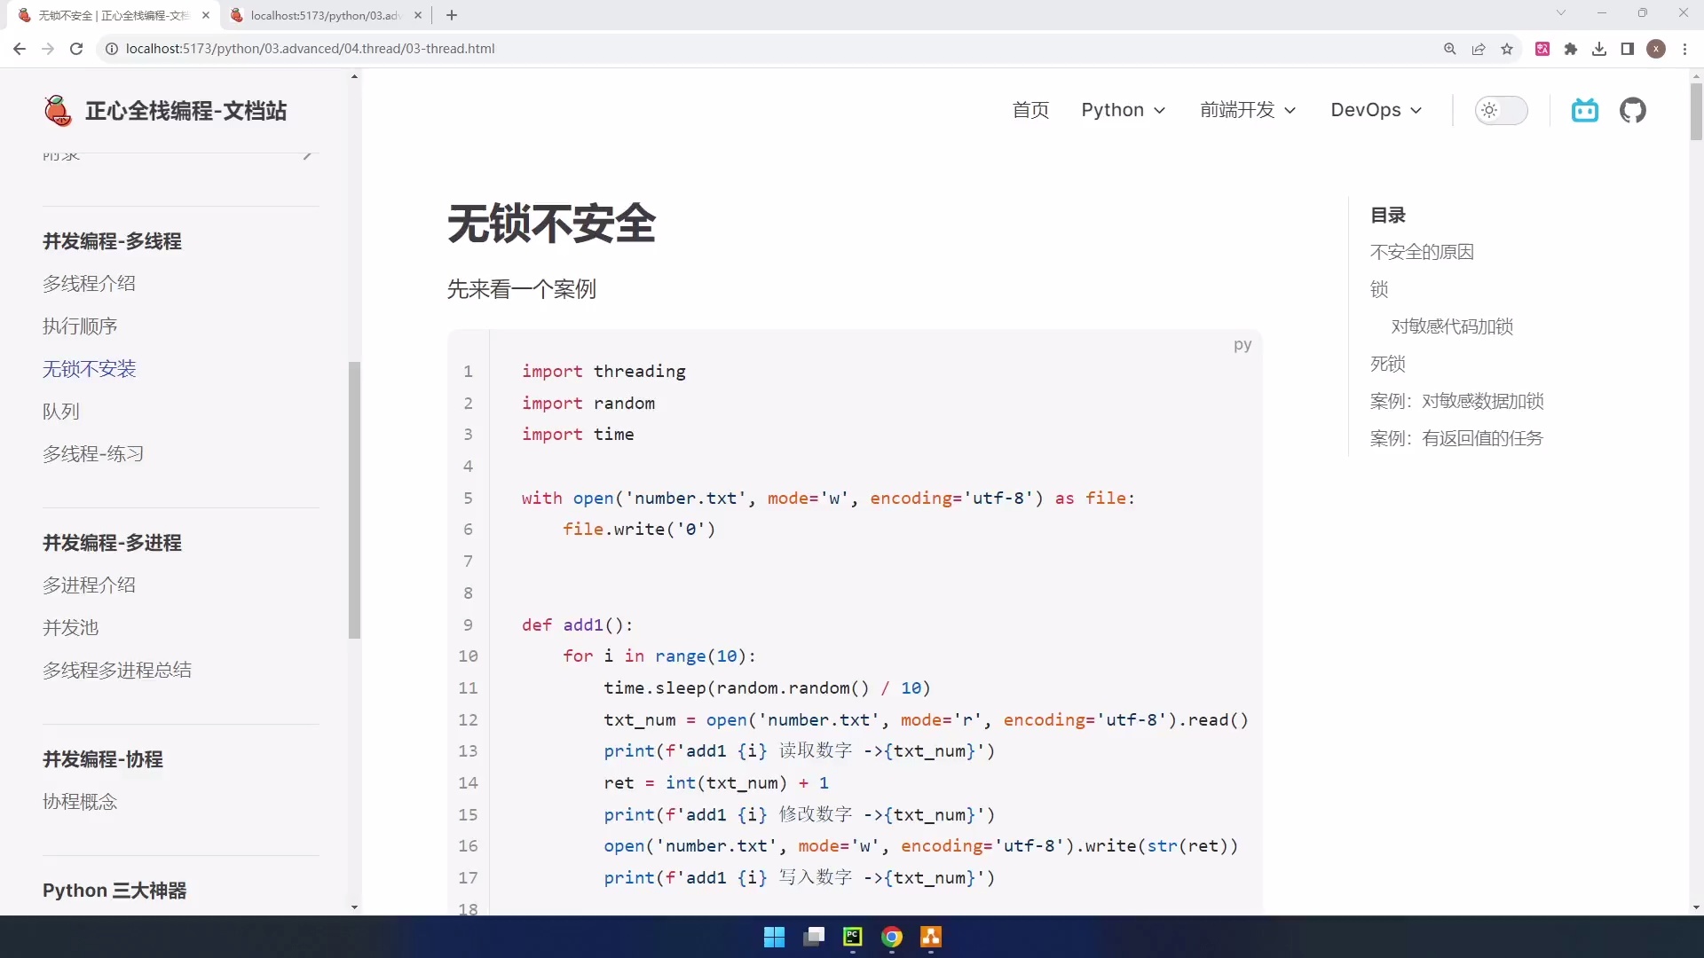Open the browser downloads icon
1704x958 pixels.
point(1599,49)
